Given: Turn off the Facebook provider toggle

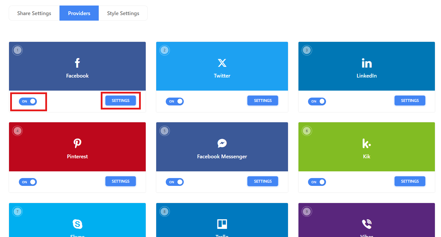Looking at the screenshot, I should (x=28, y=101).
